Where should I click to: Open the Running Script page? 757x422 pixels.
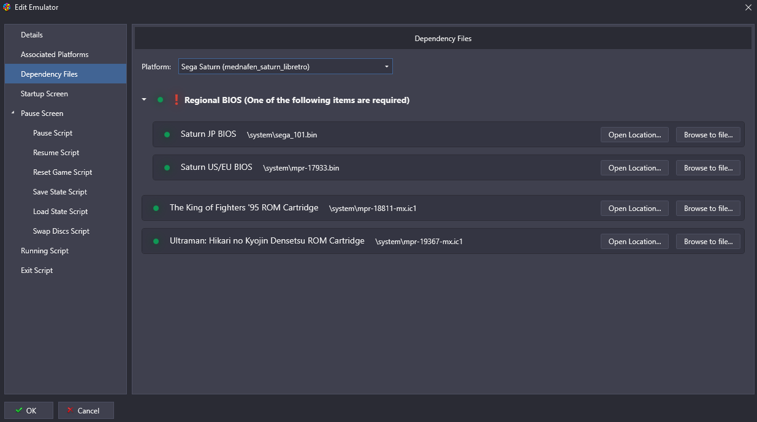pyautogui.click(x=66, y=251)
